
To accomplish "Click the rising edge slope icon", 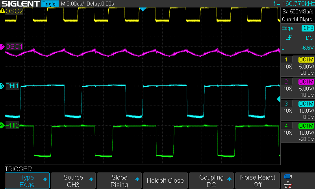I will [289, 37].
